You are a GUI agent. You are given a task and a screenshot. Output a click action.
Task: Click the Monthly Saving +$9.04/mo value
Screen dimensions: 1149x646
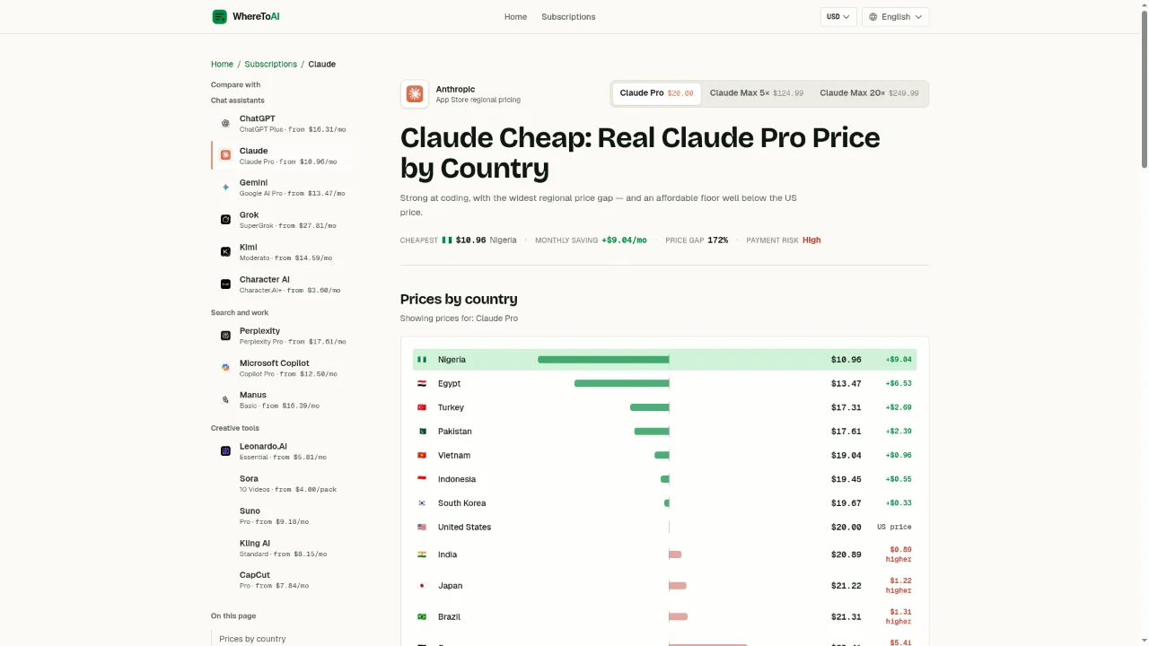click(624, 240)
